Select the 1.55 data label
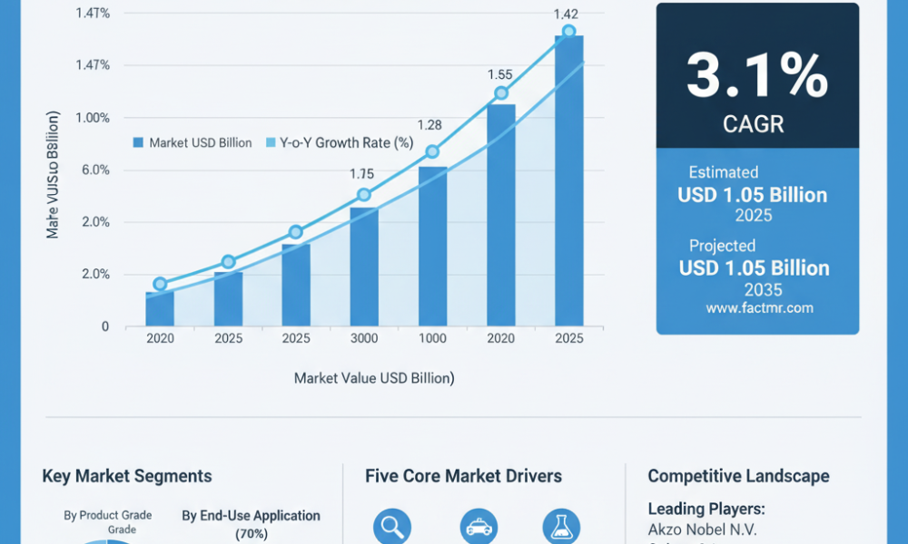This screenshot has width=908, height=544. click(x=499, y=74)
